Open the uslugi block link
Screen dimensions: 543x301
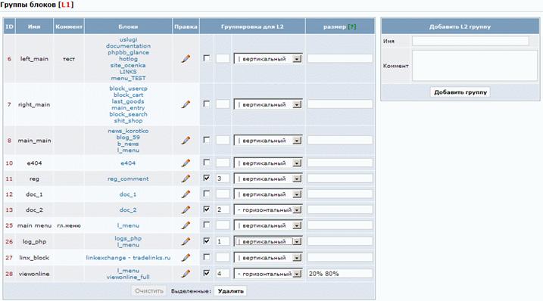128,39
